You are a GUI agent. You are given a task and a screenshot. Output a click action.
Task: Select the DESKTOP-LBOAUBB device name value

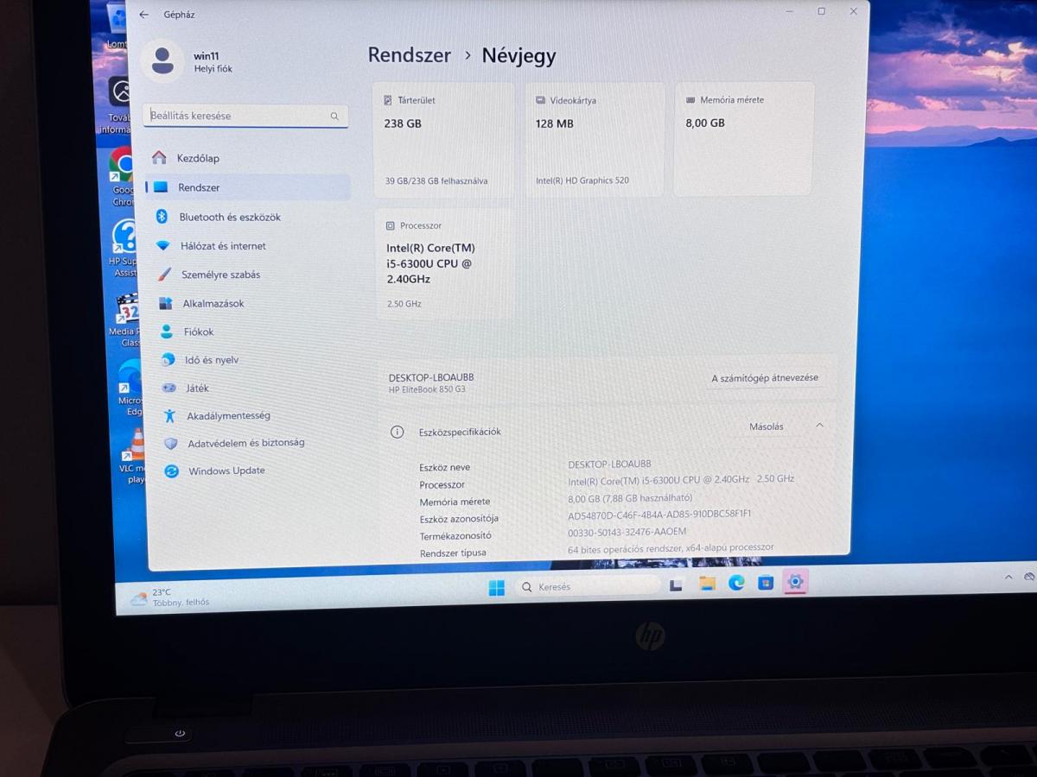click(610, 464)
